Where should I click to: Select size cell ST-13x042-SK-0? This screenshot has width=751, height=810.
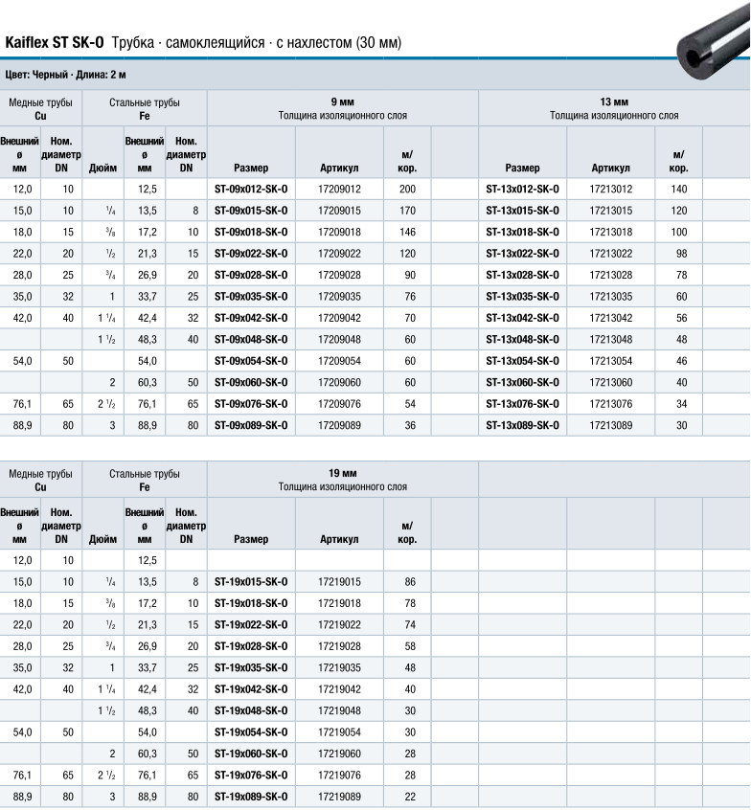[523, 318]
